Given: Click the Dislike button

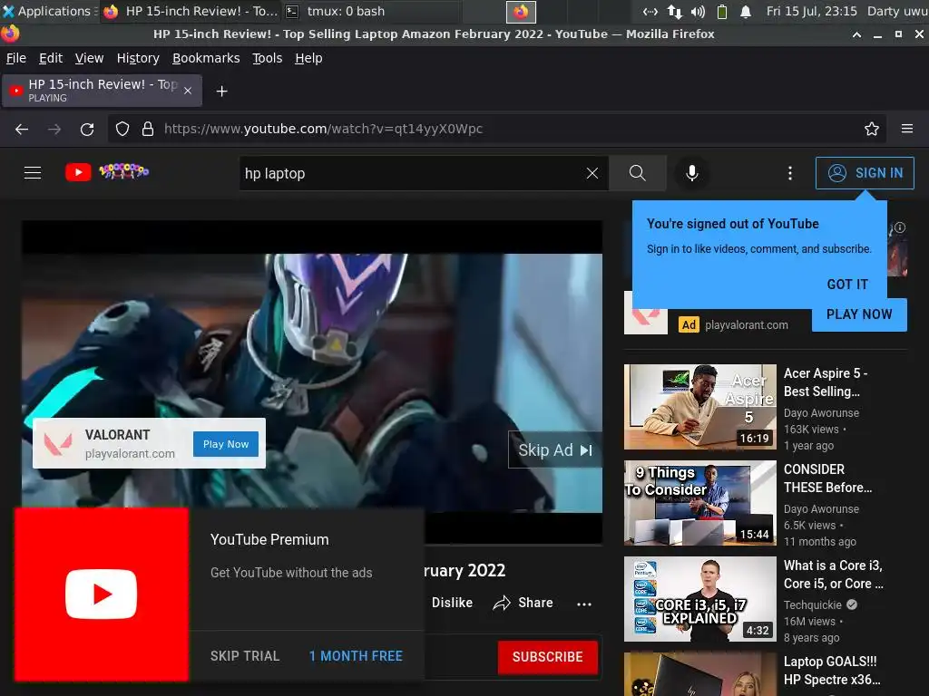Looking at the screenshot, I should (x=452, y=603).
